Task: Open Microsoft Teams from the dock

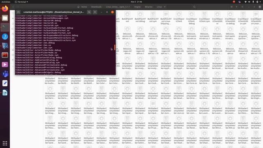Action: tap(5, 74)
